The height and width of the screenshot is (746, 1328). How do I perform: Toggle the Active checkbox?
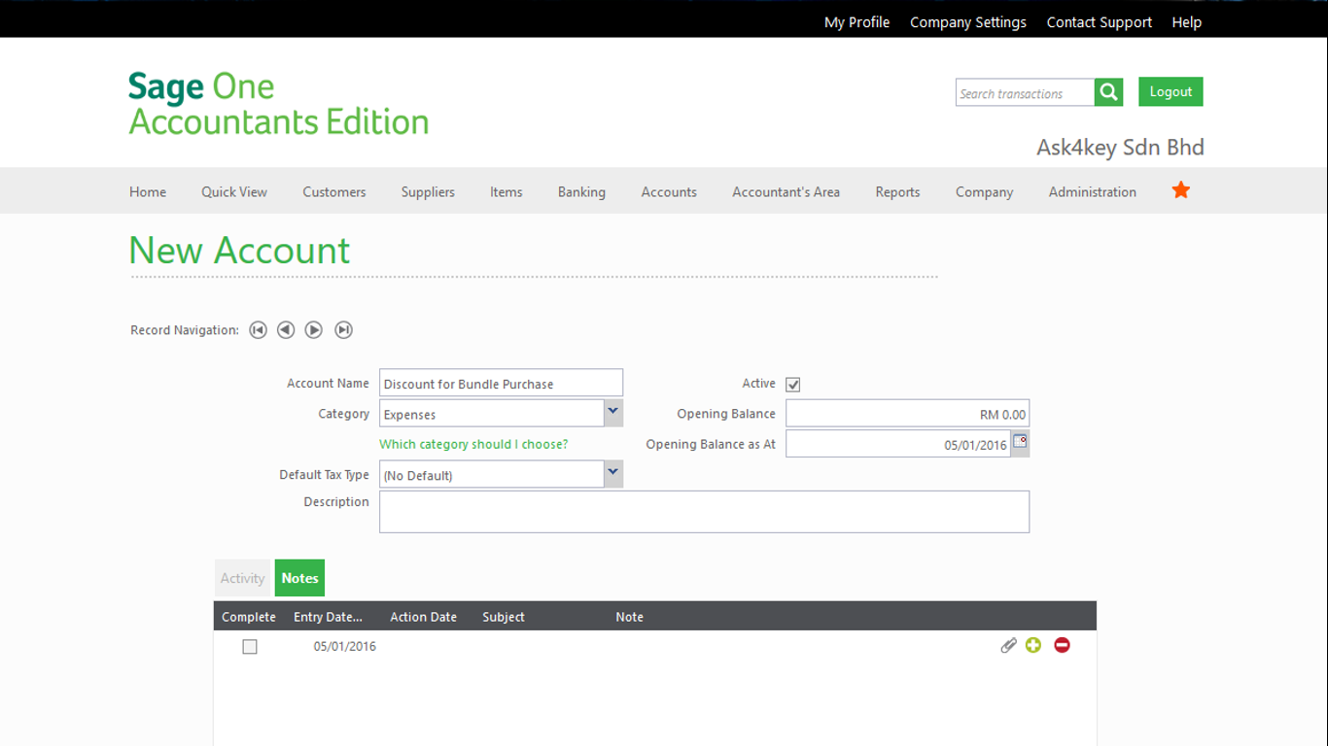tap(793, 385)
